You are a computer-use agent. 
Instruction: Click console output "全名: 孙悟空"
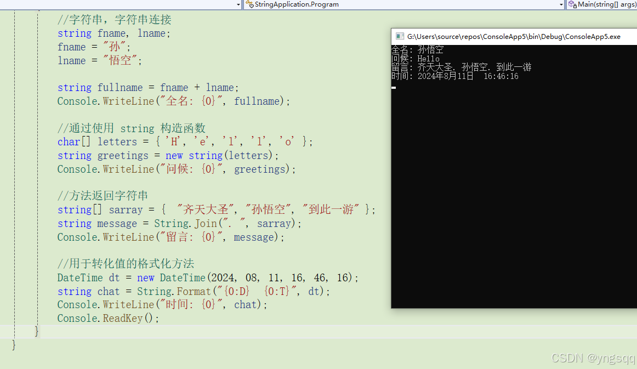pyautogui.click(x=418, y=49)
